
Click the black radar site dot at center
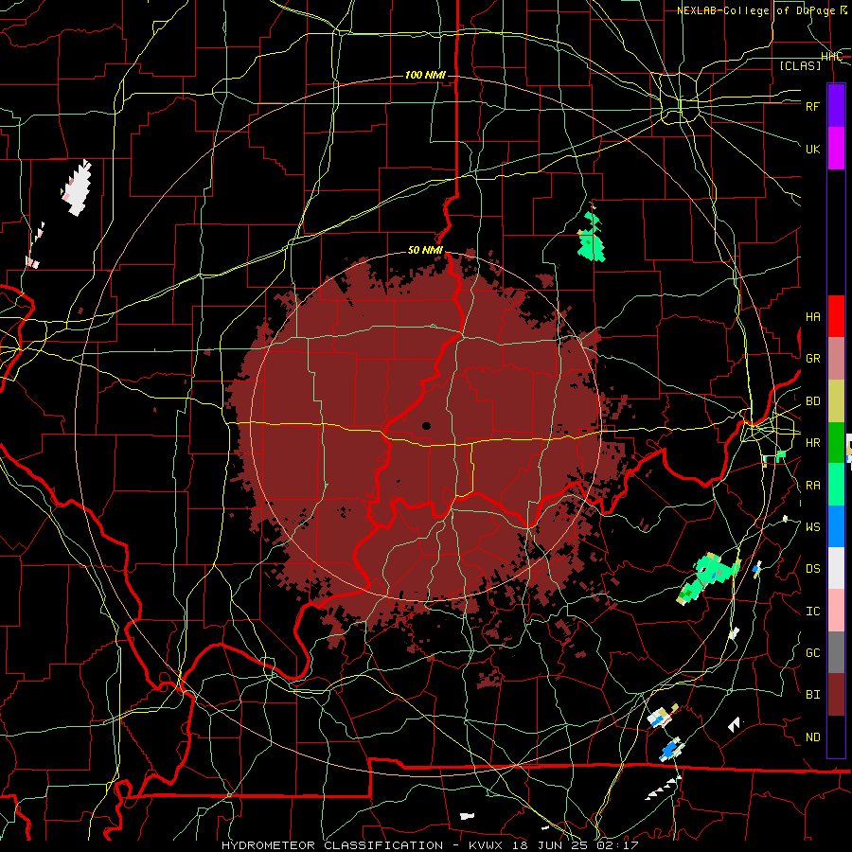pyautogui.click(x=427, y=426)
